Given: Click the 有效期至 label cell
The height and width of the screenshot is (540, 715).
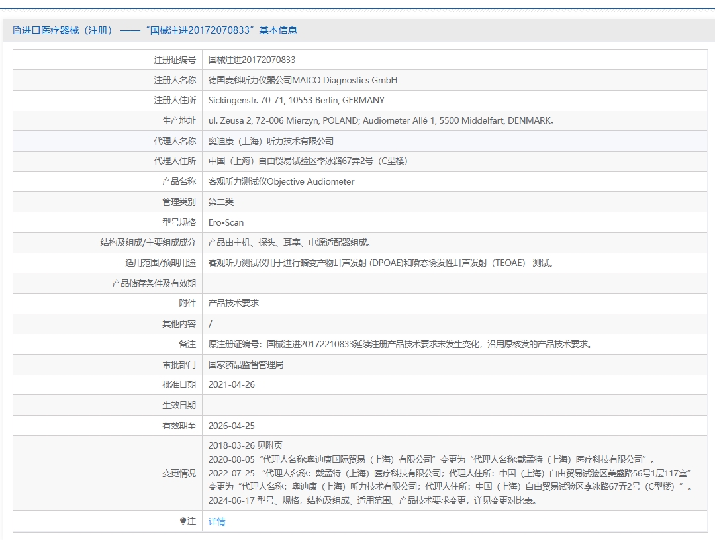Looking at the screenshot, I should tap(108, 426).
